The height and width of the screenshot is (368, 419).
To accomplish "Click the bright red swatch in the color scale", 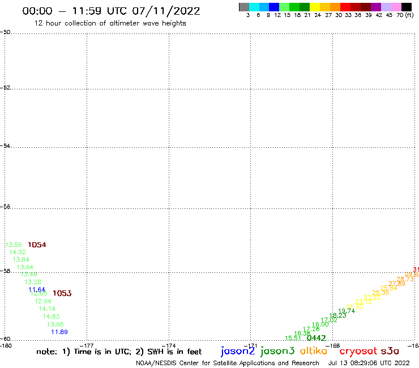I will 345,7.
